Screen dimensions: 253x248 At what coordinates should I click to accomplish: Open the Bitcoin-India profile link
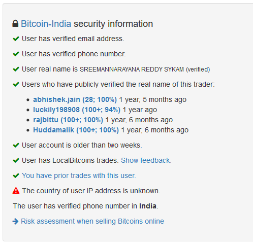pos(46,24)
